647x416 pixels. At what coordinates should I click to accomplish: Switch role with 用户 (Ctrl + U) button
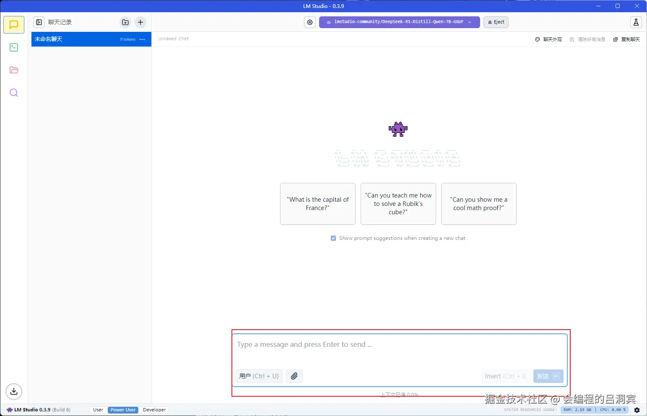point(259,376)
